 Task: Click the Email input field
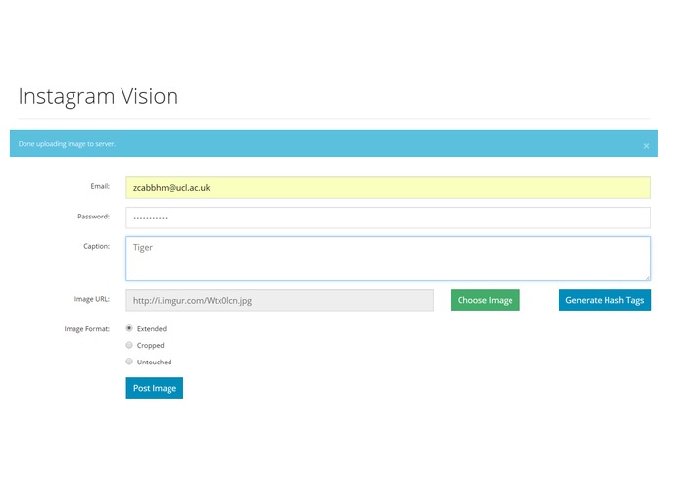(x=388, y=187)
